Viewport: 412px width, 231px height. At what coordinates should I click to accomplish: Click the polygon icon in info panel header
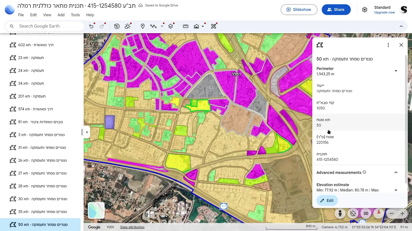[x=320, y=45]
